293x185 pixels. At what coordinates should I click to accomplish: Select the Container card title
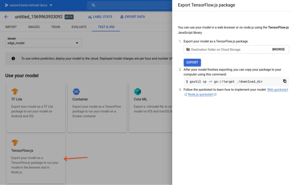pyautogui.click(x=80, y=99)
